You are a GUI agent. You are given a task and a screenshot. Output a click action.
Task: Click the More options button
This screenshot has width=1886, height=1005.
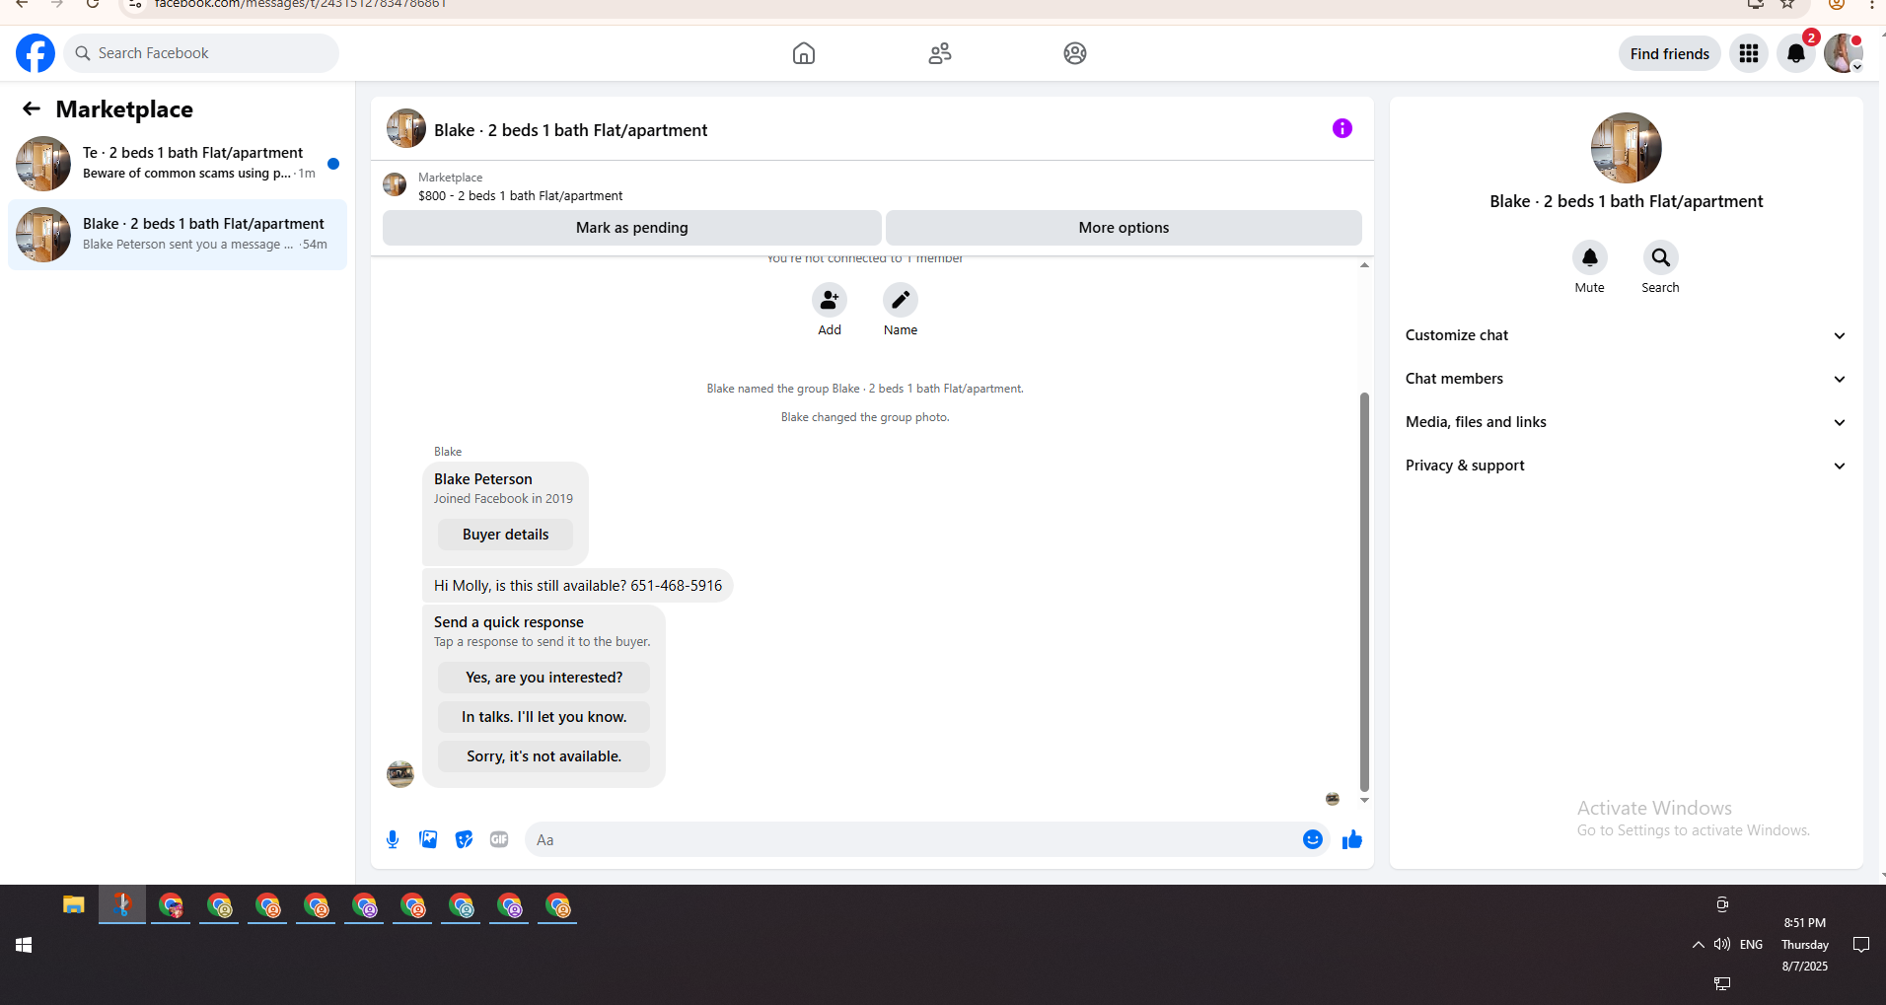[x=1124, y=228]
